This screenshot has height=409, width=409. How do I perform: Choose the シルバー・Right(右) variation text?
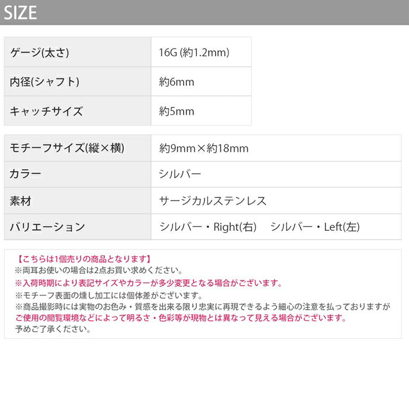(208, 227)
